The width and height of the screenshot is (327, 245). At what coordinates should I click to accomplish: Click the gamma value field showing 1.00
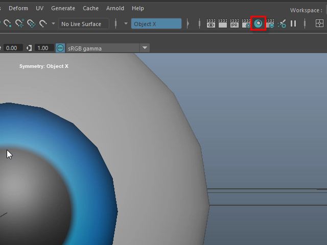click(43, 48)
